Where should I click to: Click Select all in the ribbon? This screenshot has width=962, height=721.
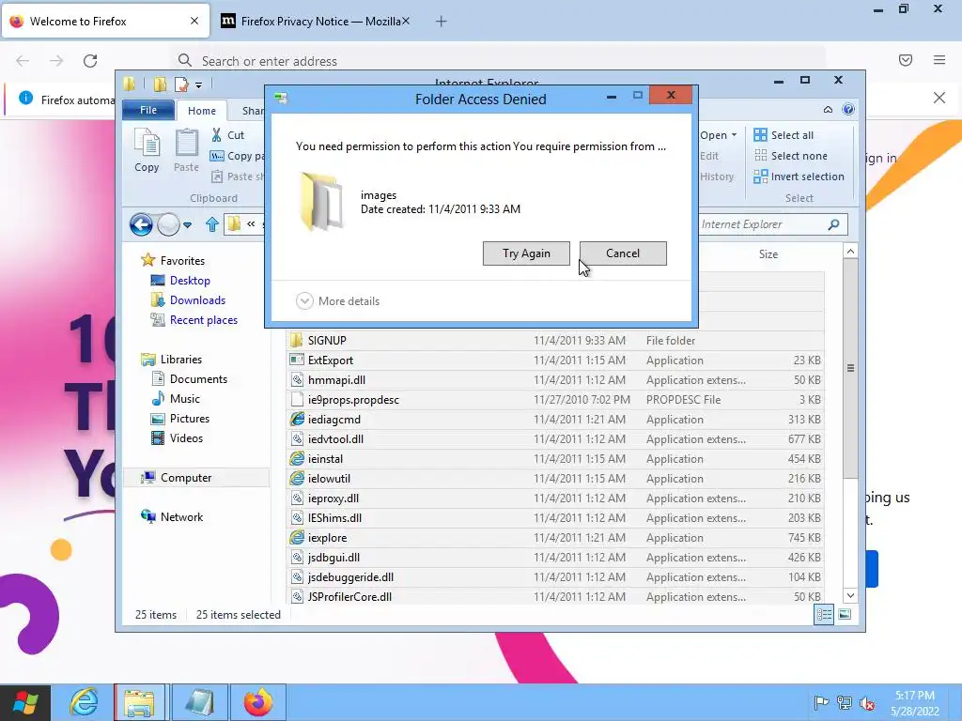point(784,135)
